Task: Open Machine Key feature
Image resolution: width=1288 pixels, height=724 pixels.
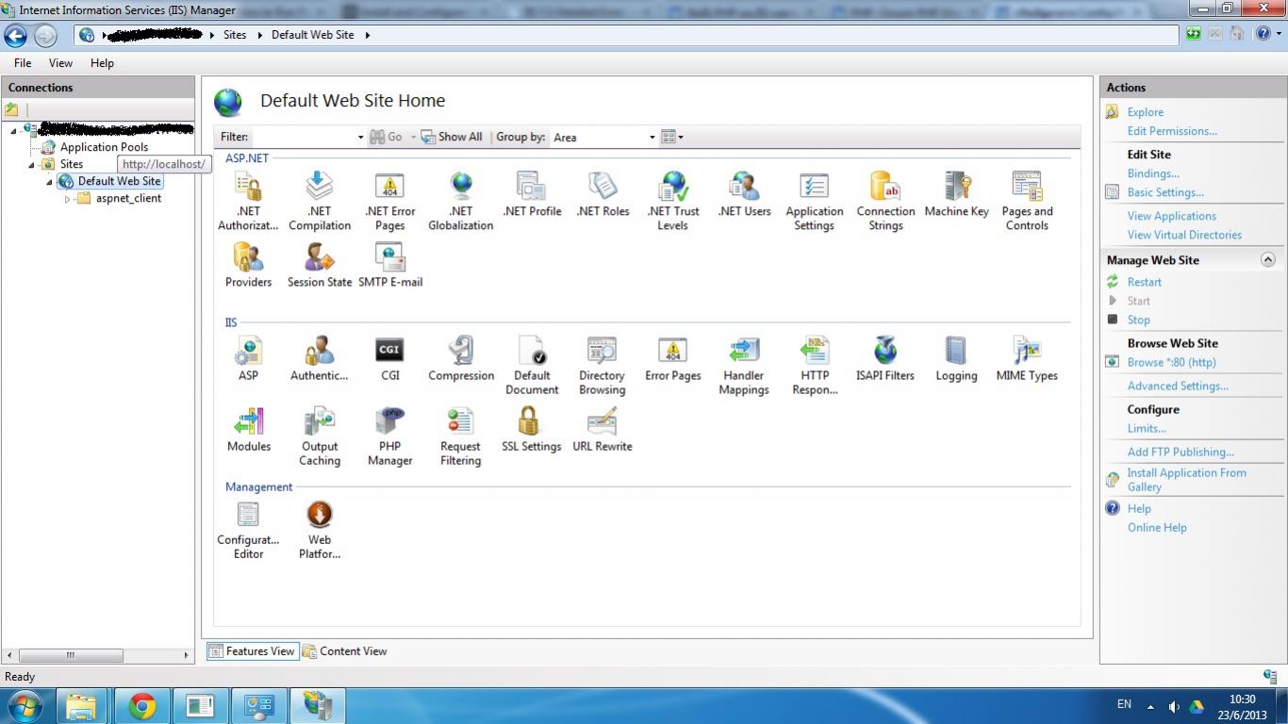Action: pyautogui.click(x=956, y=194)
